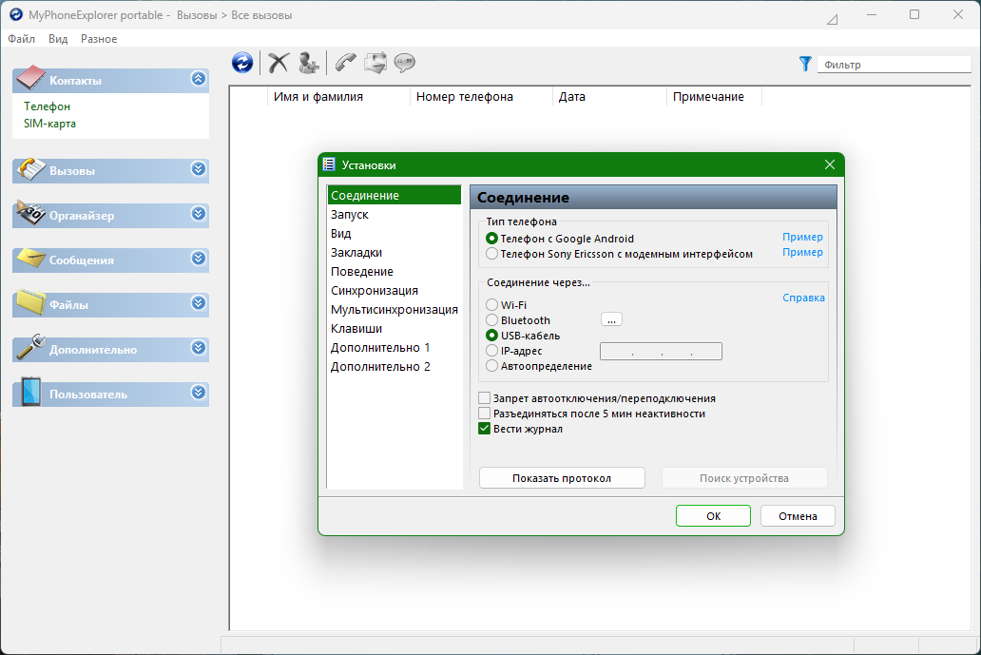
Task: Click the User phone device icon
Action: point(30,392)
